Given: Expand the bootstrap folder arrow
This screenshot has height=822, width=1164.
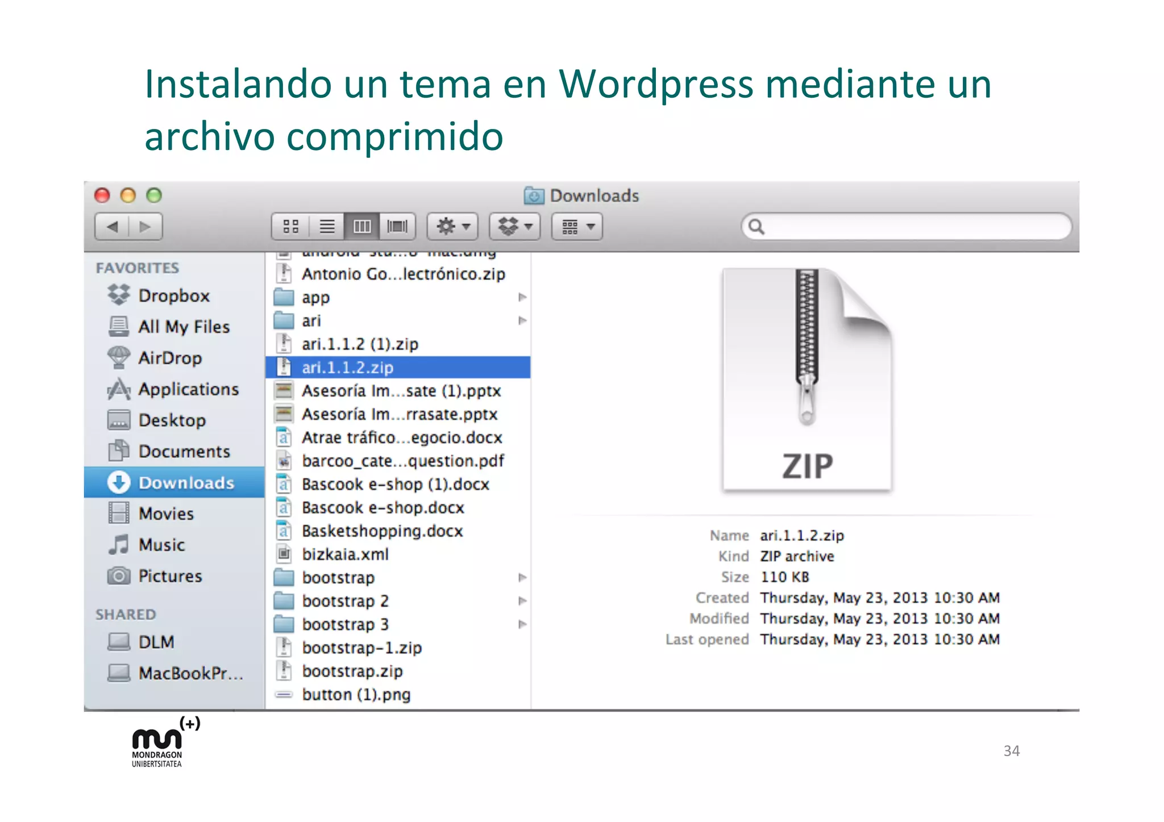Looking at the screenshot, I should point(522,578).
